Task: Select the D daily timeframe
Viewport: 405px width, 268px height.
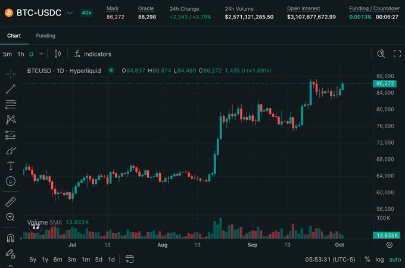Action: (31, 54)
